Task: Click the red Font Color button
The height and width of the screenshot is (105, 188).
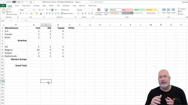Action: point(41,13)
